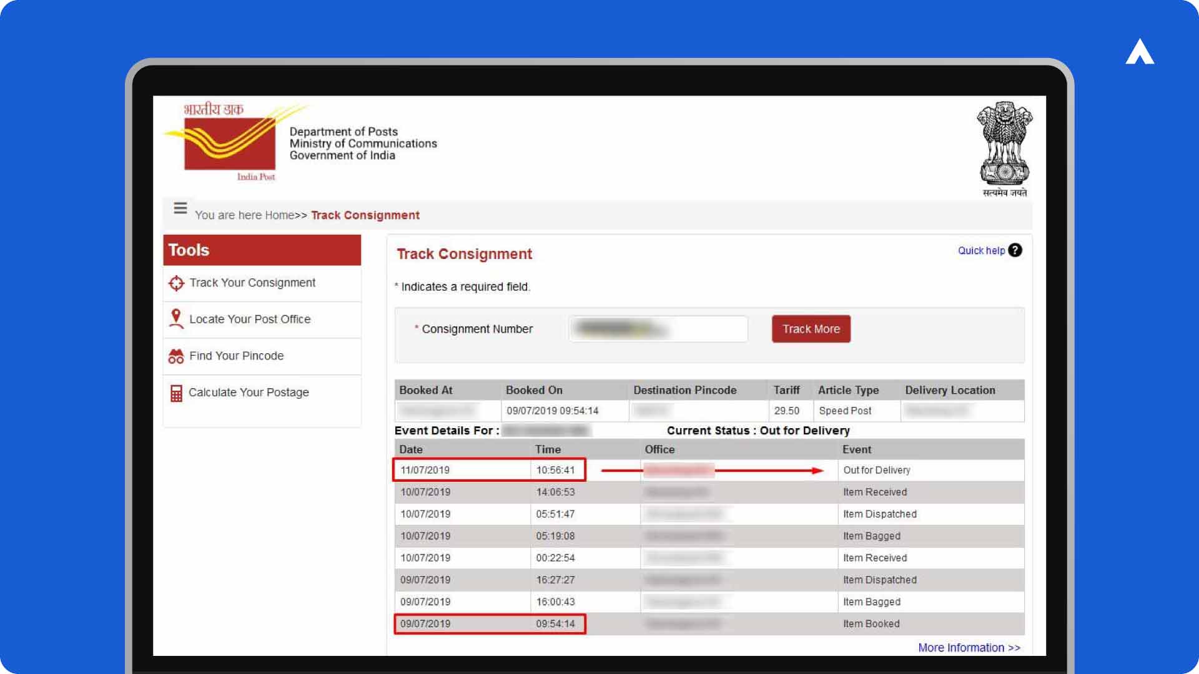The width and height of the screenshot is (1199, 674).
Task: Click the Destination Pincode column header
Action: pyautogui.click(x=685, y=389)
